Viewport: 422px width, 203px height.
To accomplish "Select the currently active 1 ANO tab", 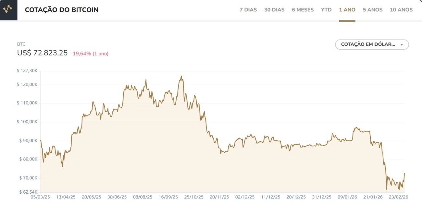I will click(x=347, y=10).
